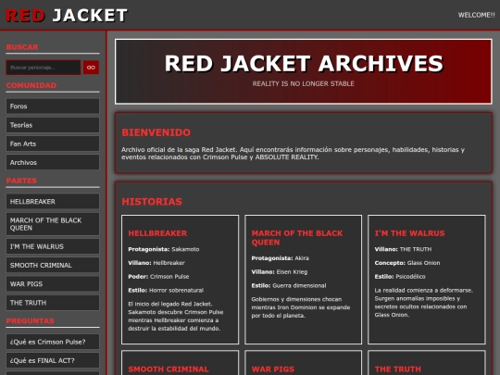Image resolution: width=500 pixels, height=375 pixels.
Task: Click the WELCOME!! header text
Action: click(477, 15)
